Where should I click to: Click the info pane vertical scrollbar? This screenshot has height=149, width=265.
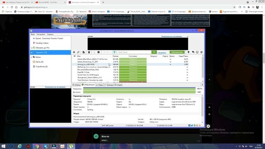coord(202,109)
